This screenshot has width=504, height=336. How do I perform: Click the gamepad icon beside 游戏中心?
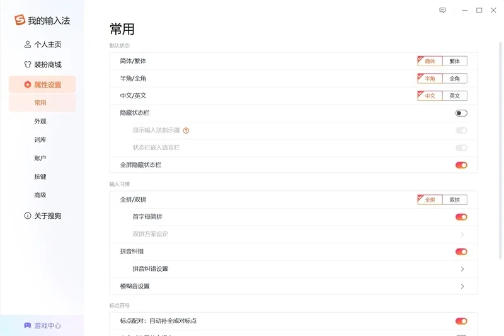(28, 325)
